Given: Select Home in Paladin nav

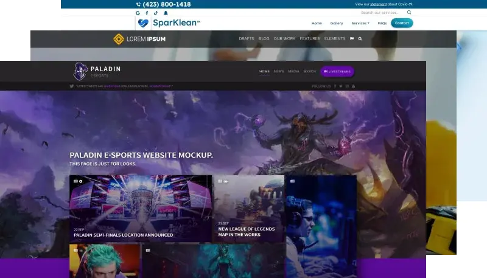Looking at the screenshot, I should click(264, 71).
